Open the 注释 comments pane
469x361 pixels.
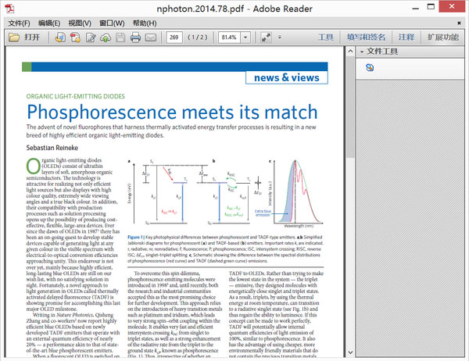pyautogui.click(x=406, y=37)
